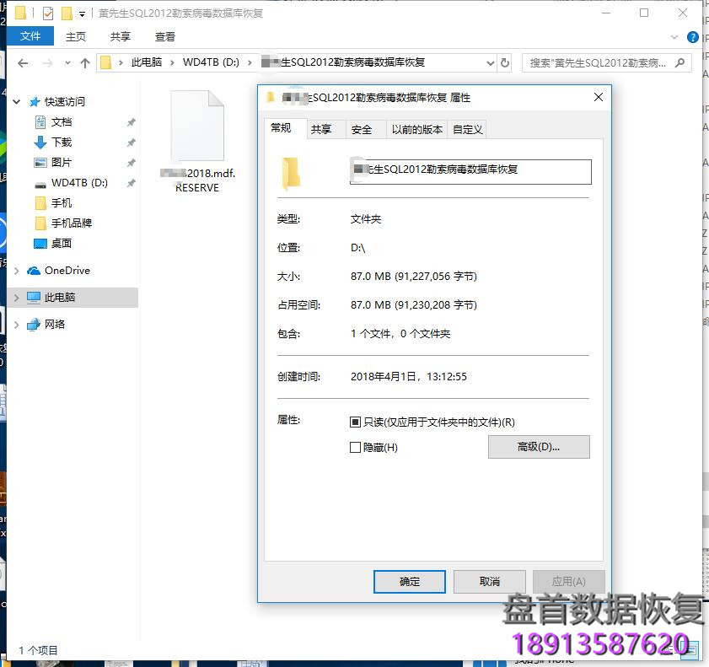
Task: Switch to the 安全 tab in Properties
Action: click(364, 129)
